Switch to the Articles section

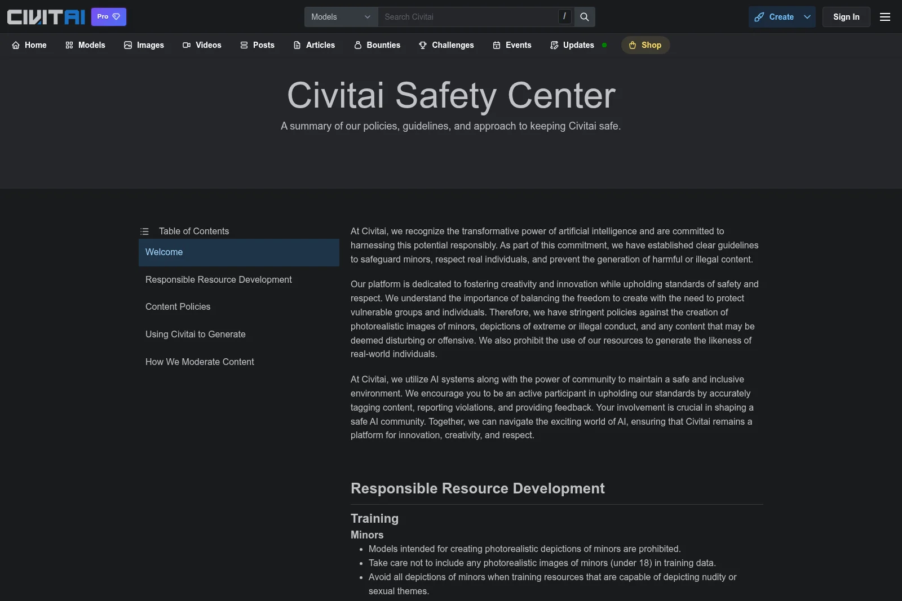click(320, 45)
